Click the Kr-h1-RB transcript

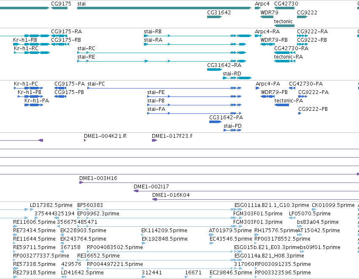point(31,44)
